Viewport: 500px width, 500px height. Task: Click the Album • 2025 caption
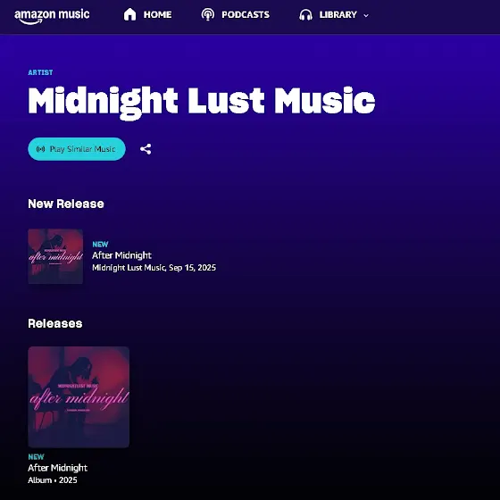click(x=53, y=480)
